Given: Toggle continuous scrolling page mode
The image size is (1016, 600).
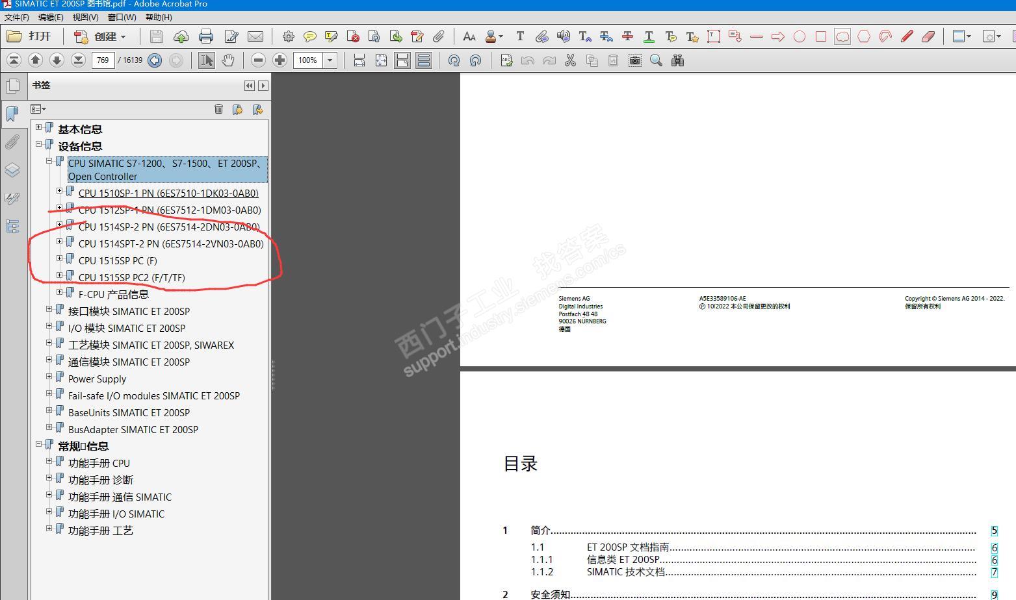Looking at the screenshot, I should (x=424, y=60).
